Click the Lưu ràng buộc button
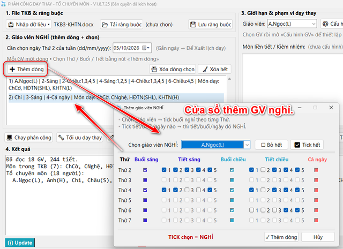 point(210,24)
